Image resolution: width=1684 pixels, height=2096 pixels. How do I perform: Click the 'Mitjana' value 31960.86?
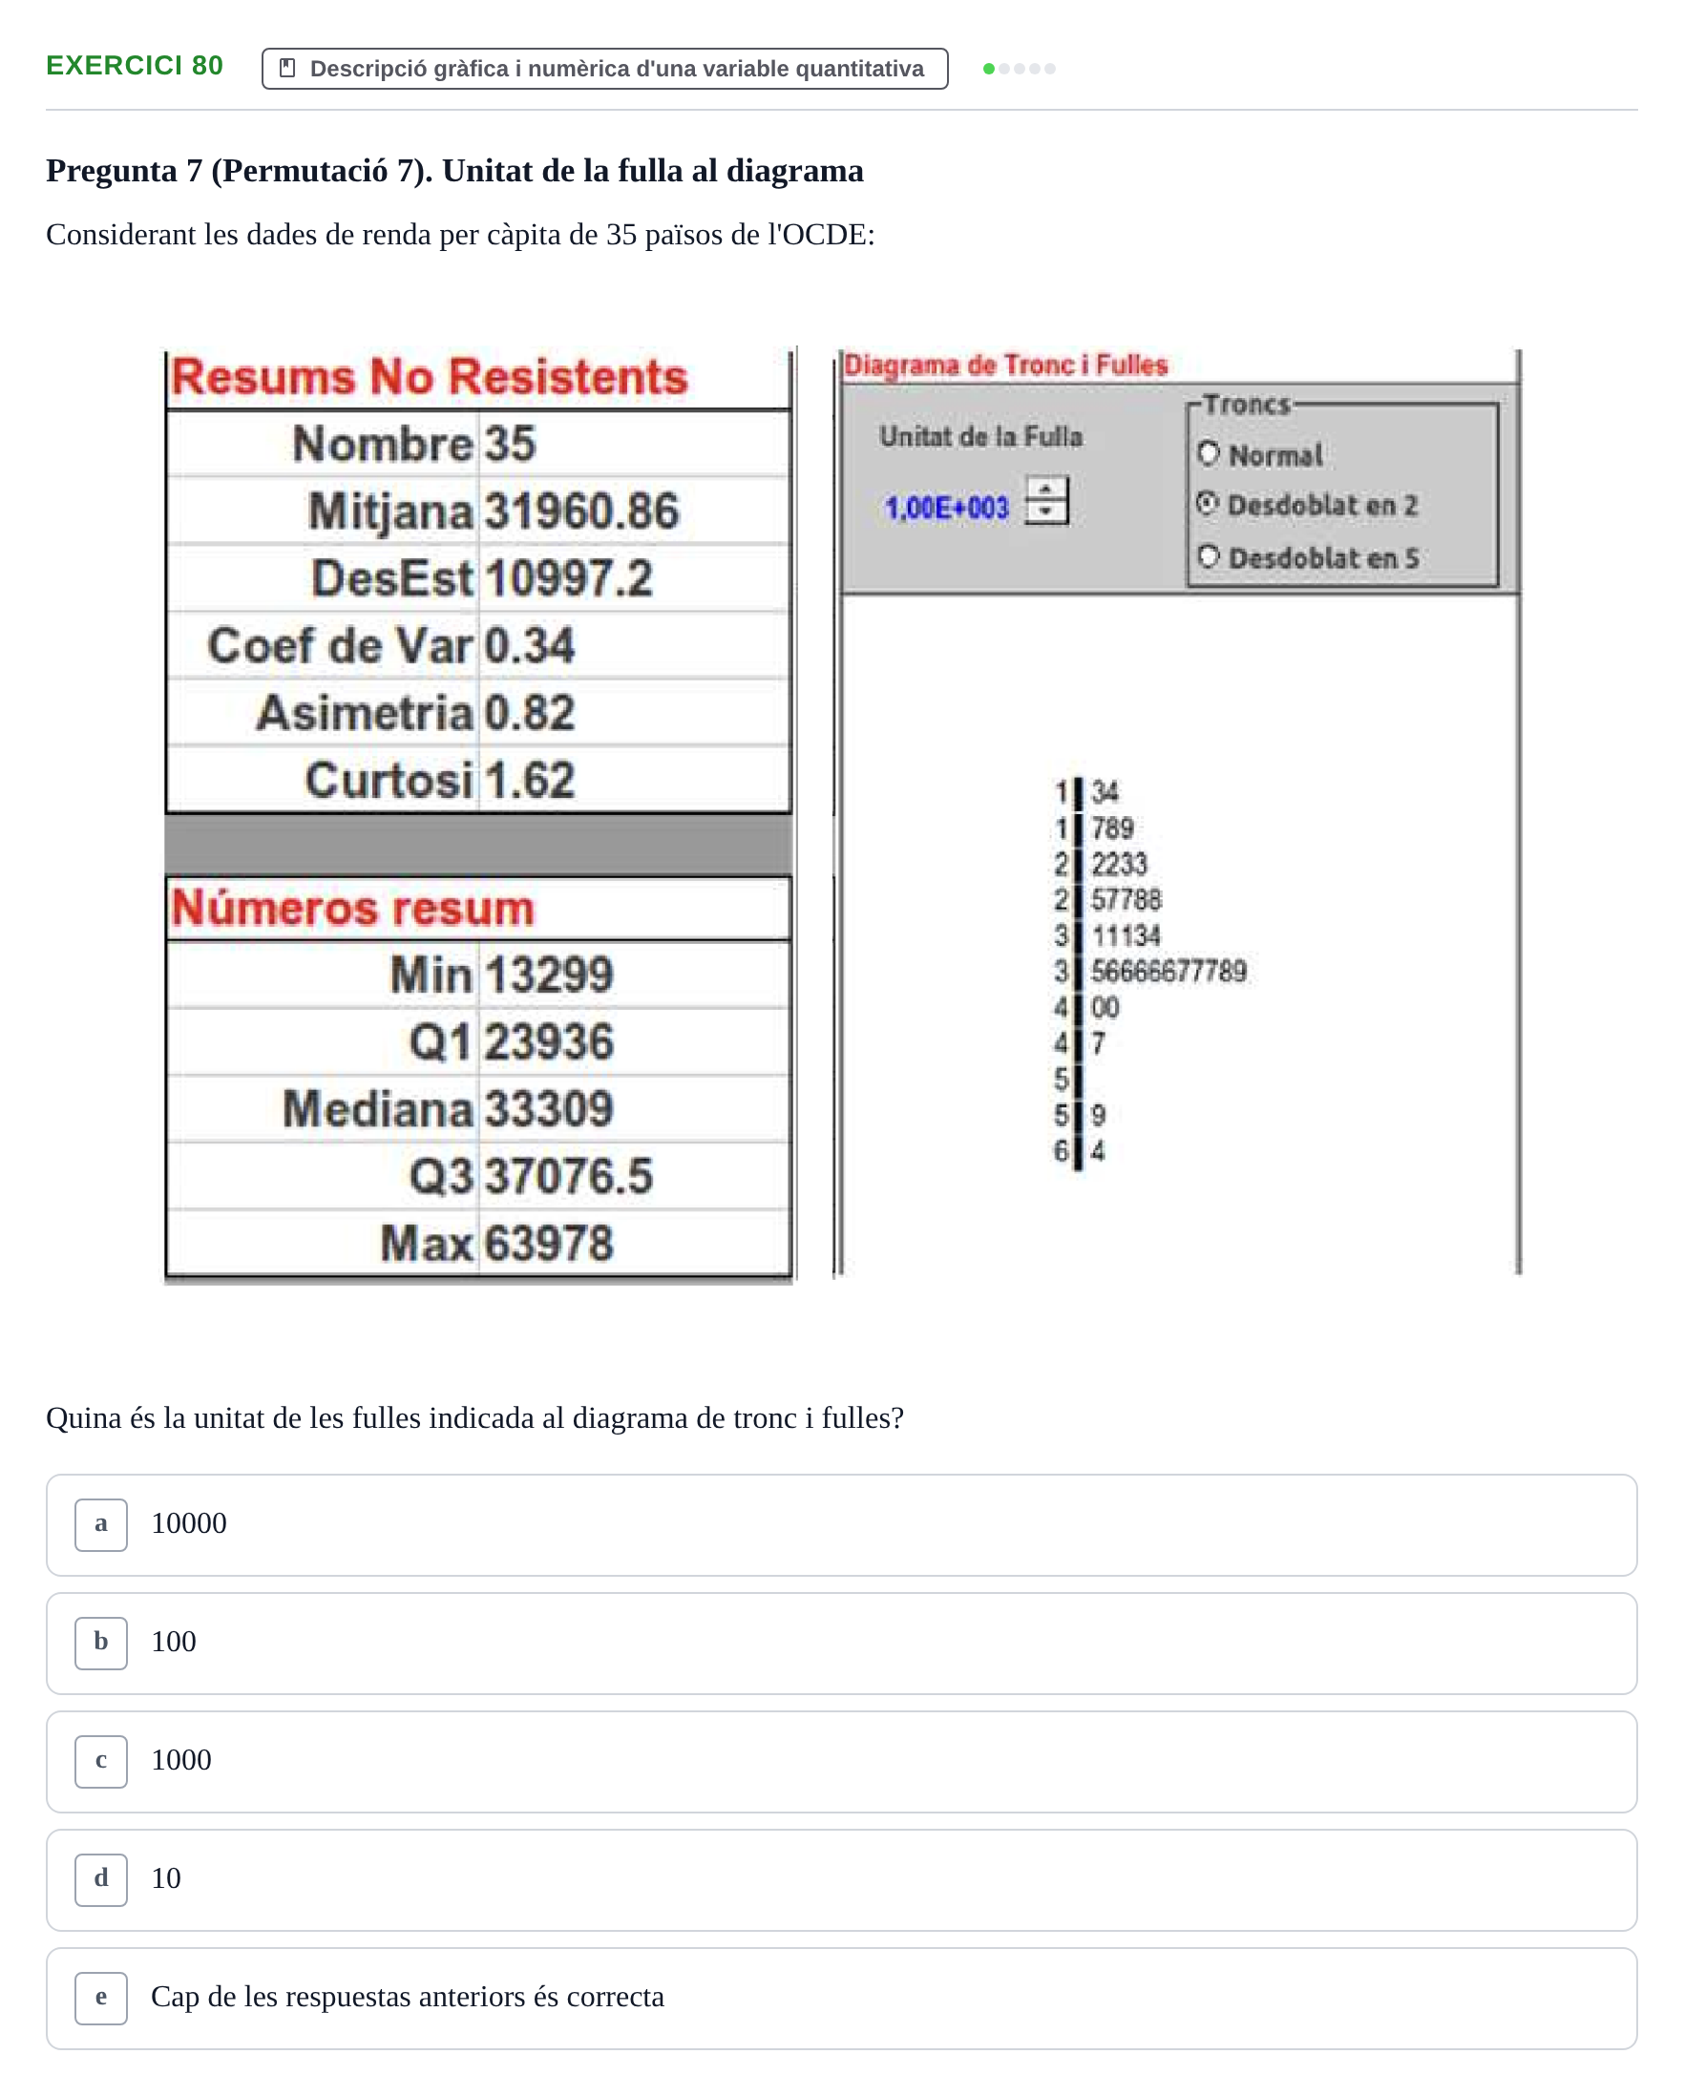[581, 512]
